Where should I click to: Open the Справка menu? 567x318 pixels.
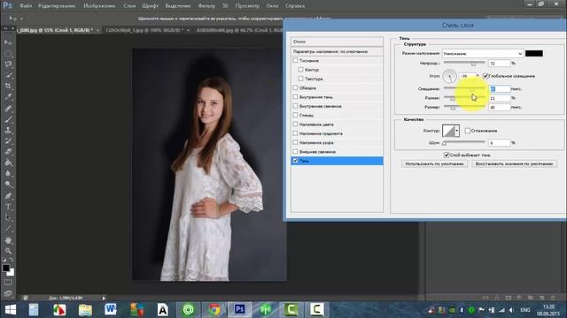click(295, 6)
